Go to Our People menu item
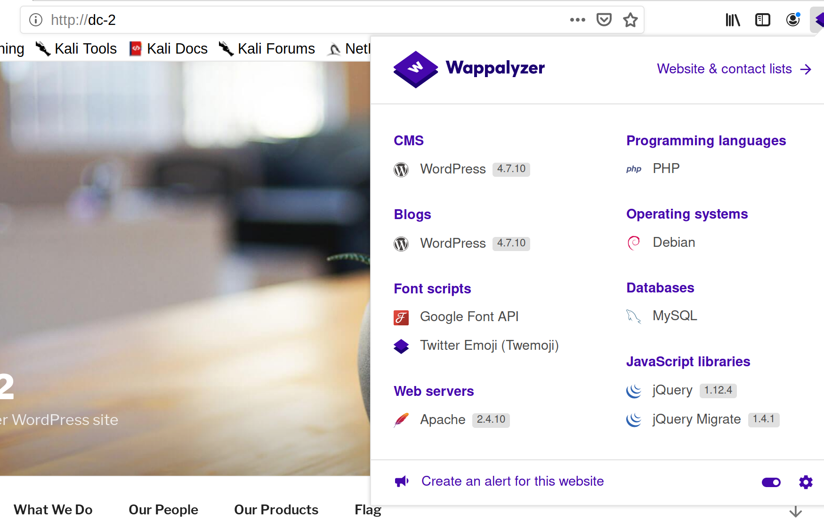Screen dimensions: 824x520 [163, 510]
